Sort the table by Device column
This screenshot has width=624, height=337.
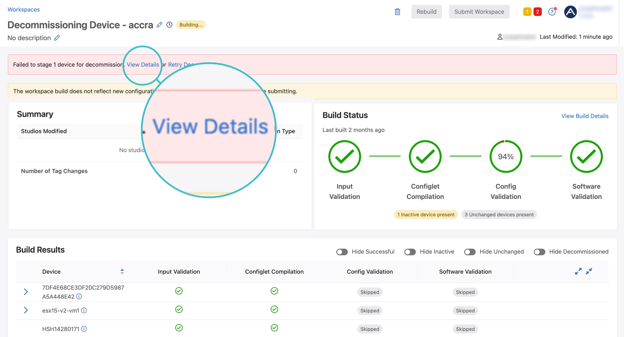point(122,272)
